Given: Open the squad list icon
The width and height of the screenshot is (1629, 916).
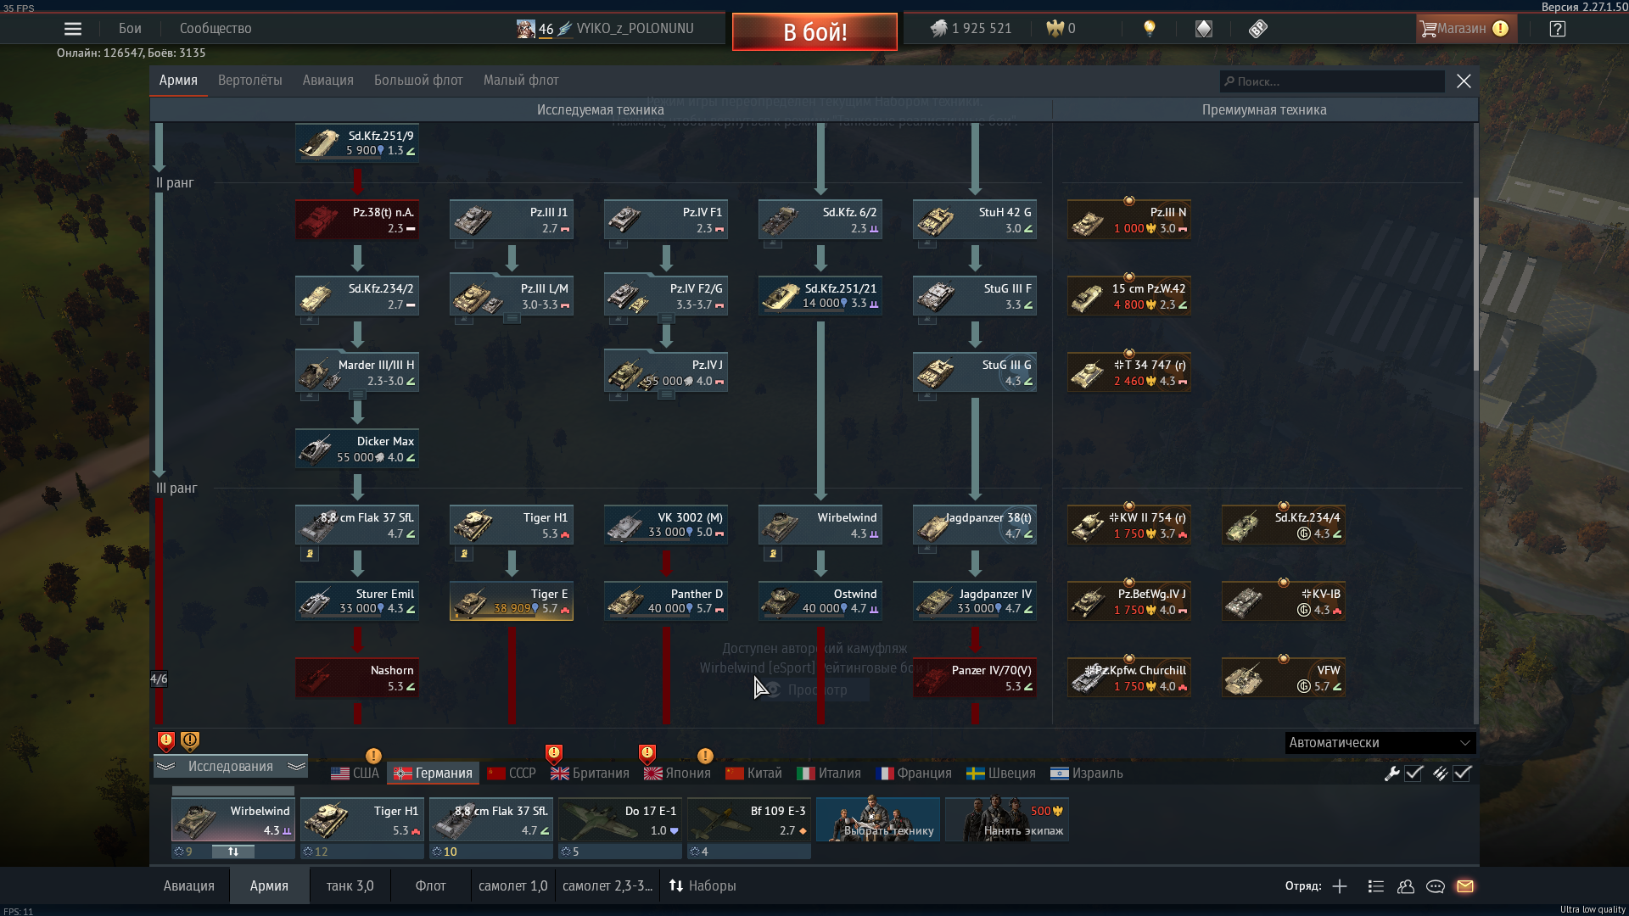Looking at the screenshot, I should pos(1376,886).
